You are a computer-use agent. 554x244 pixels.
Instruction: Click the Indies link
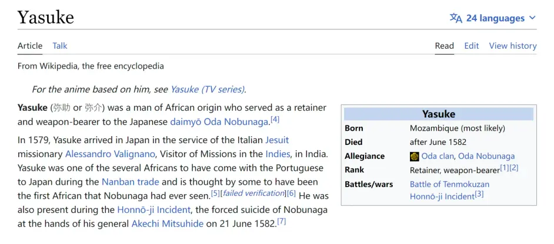tap(278, 154)
